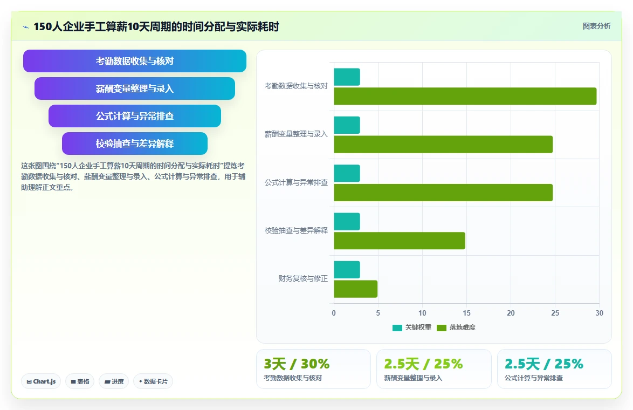Click the y-axis label 公式计算与异常排查

[x=296, y=182]
